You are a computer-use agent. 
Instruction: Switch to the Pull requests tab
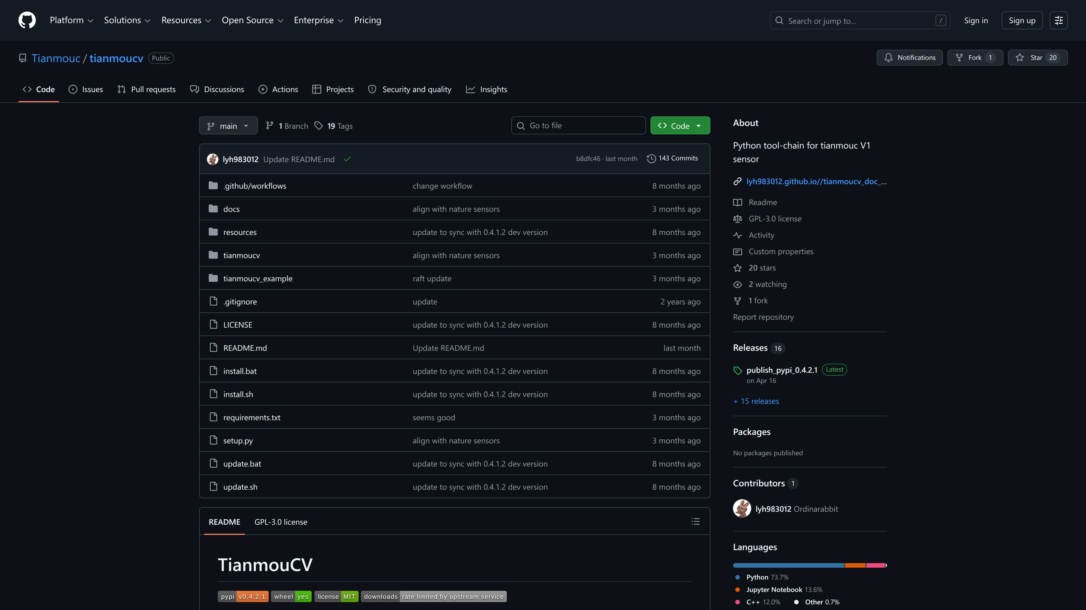(147, 89)
